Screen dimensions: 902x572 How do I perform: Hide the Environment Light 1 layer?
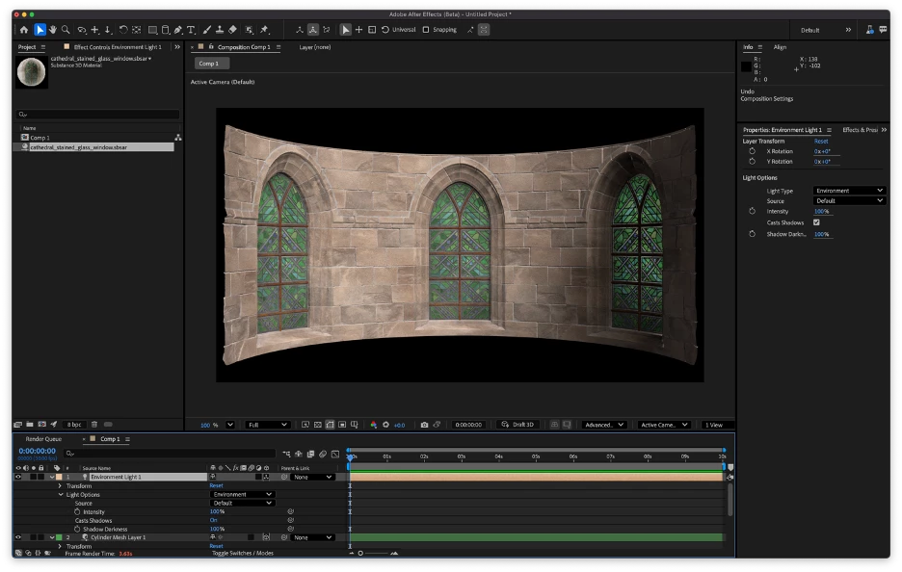[x=18, y=477]
